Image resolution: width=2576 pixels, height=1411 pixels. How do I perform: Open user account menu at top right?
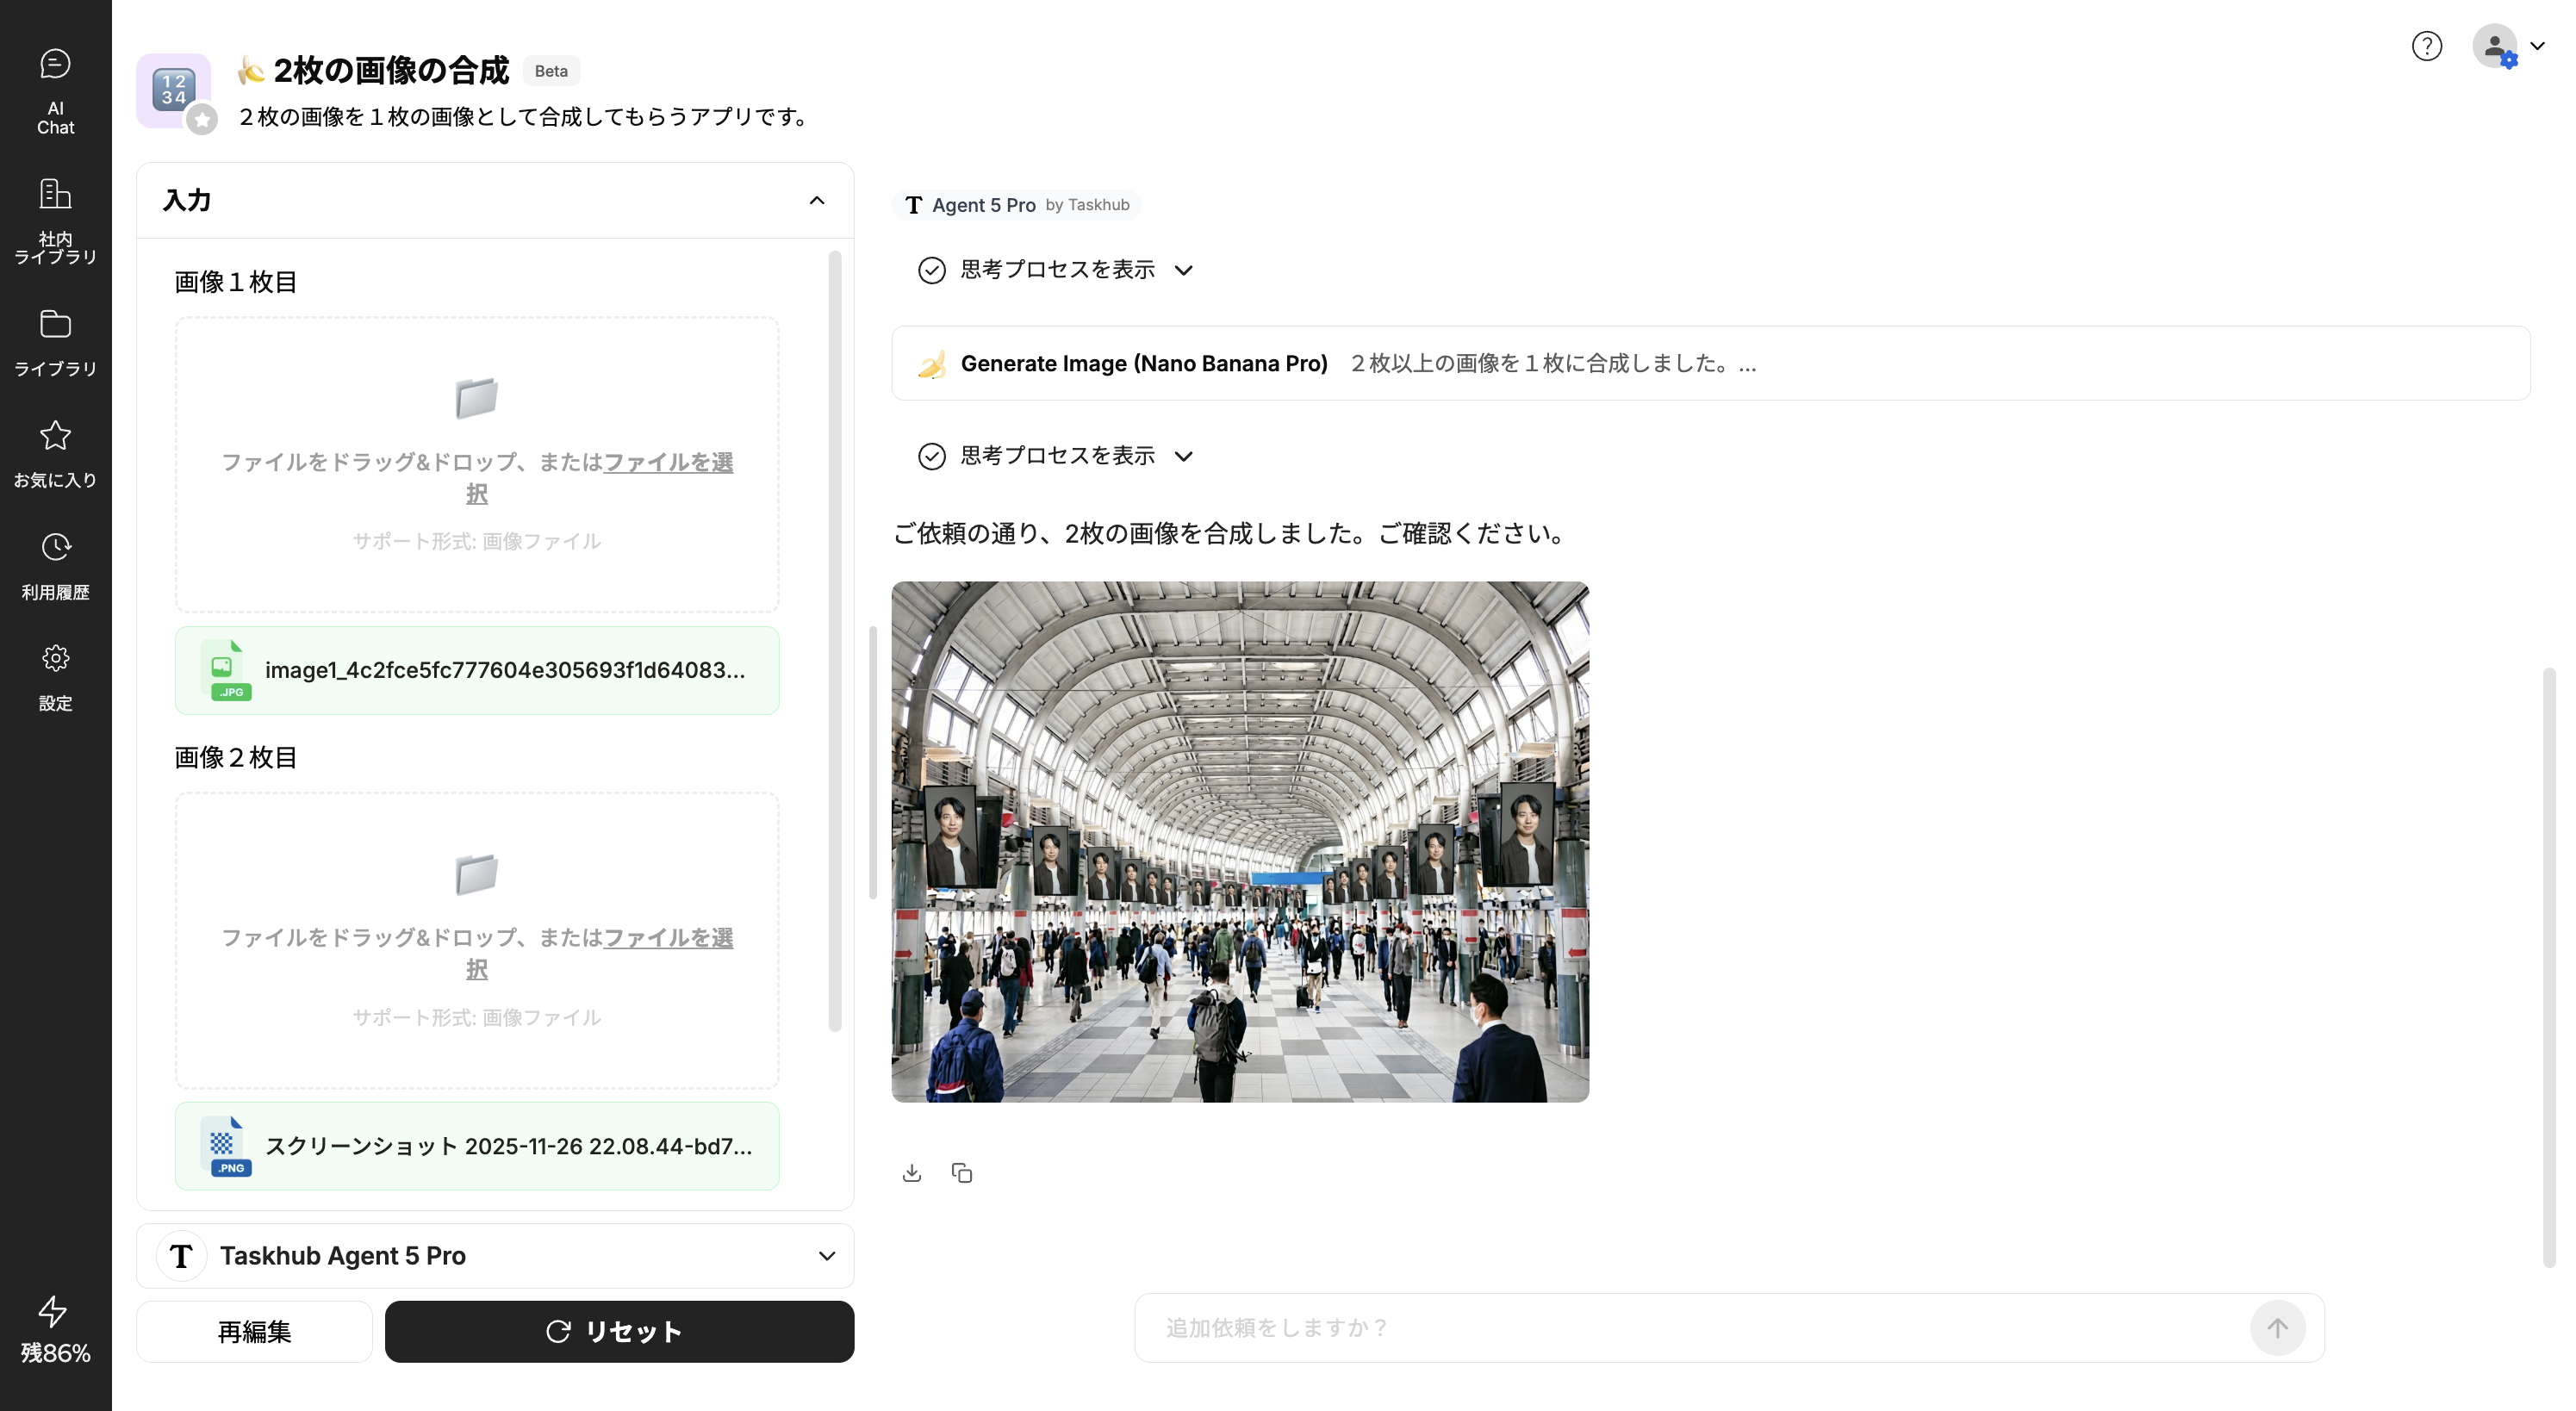pos(2508,46)
